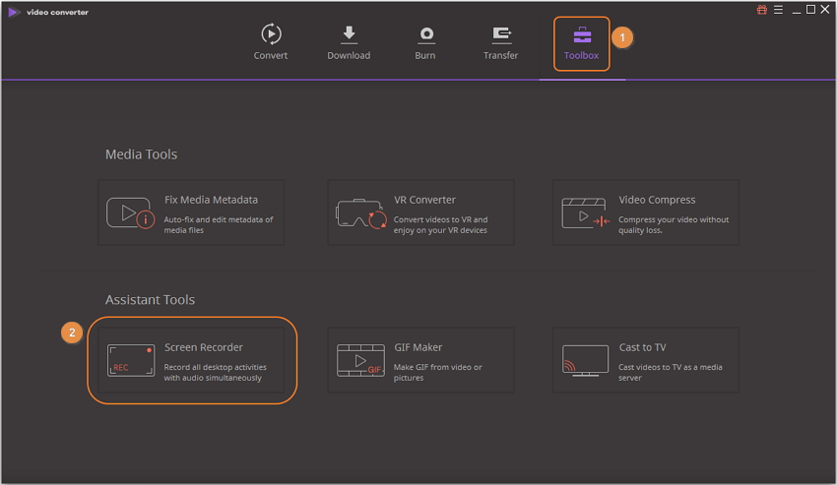Viewport: 837px width, 485px height.
Task: Launch VR Converter title
Action: 425,200
